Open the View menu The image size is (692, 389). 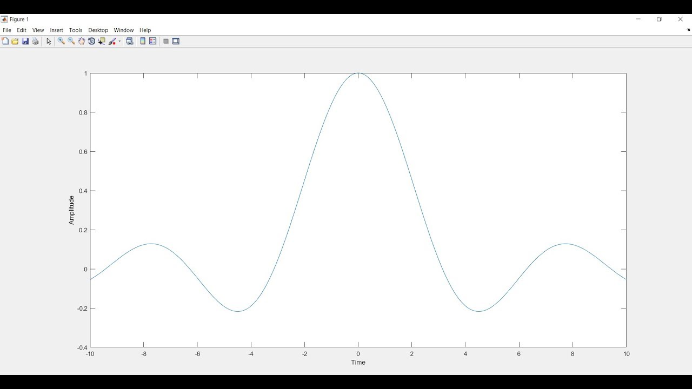[x=38, y=30]
